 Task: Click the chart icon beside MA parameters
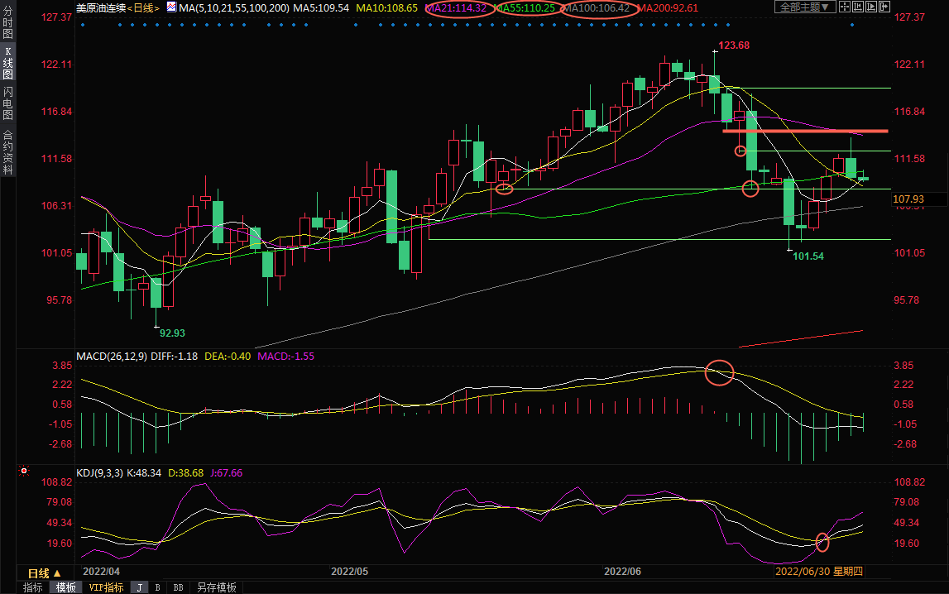[x=171, y=7]
